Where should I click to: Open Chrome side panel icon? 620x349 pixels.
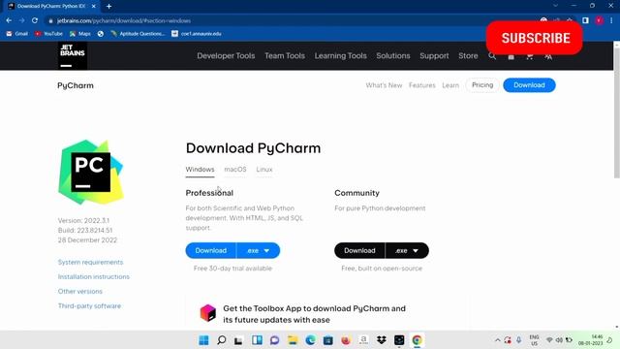(x=585, y=20)
